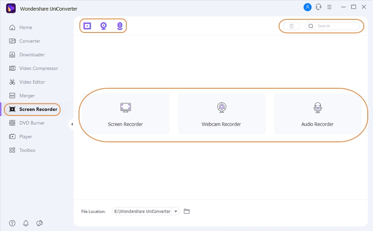Open the folder icon beside File Location
The width and height of the screenshot is (373, 231).
coord(186,211)
